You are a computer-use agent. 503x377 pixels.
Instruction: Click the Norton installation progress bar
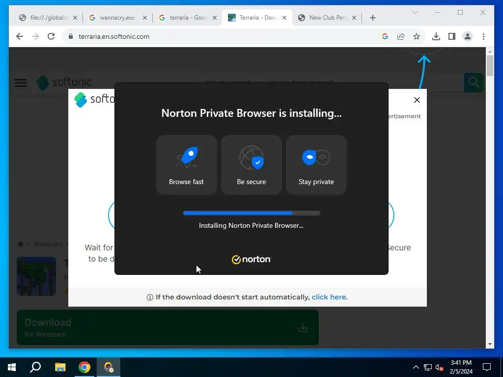[x=251, y=213]
